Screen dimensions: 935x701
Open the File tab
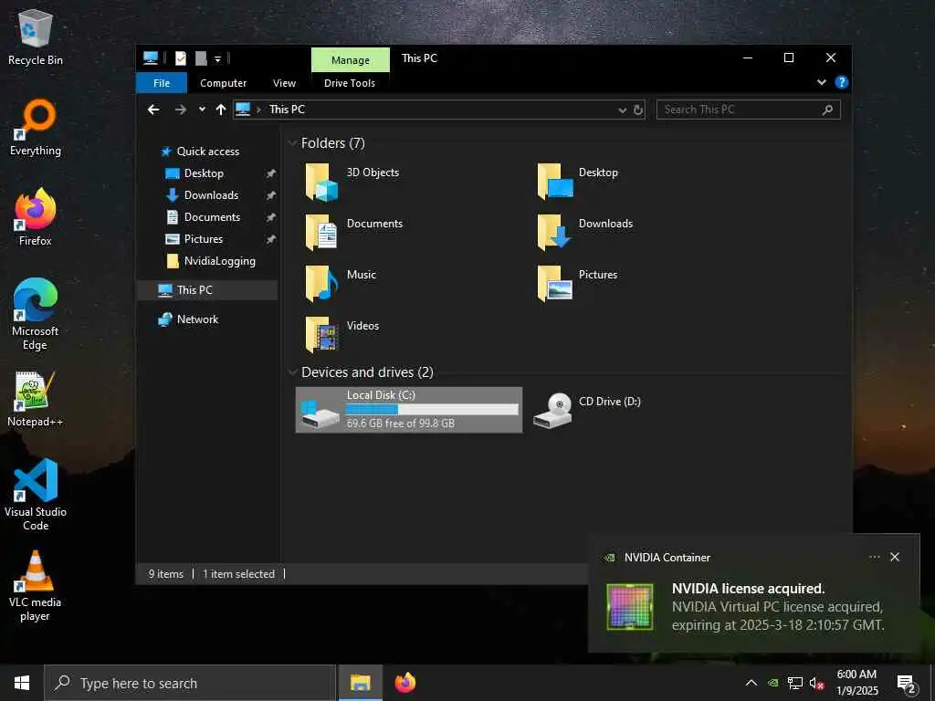coord(162,83)
